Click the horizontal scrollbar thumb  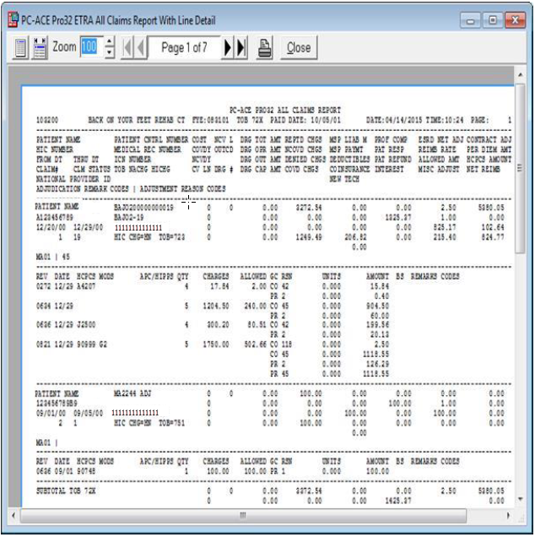(x=242, y=515)
